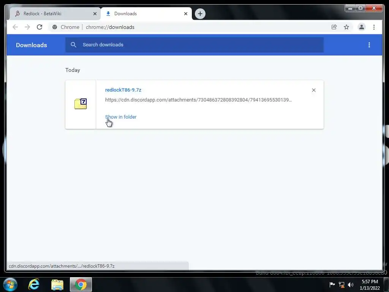Open the Action Center flag icon
The image size is (389, 292).
point(332,284)
